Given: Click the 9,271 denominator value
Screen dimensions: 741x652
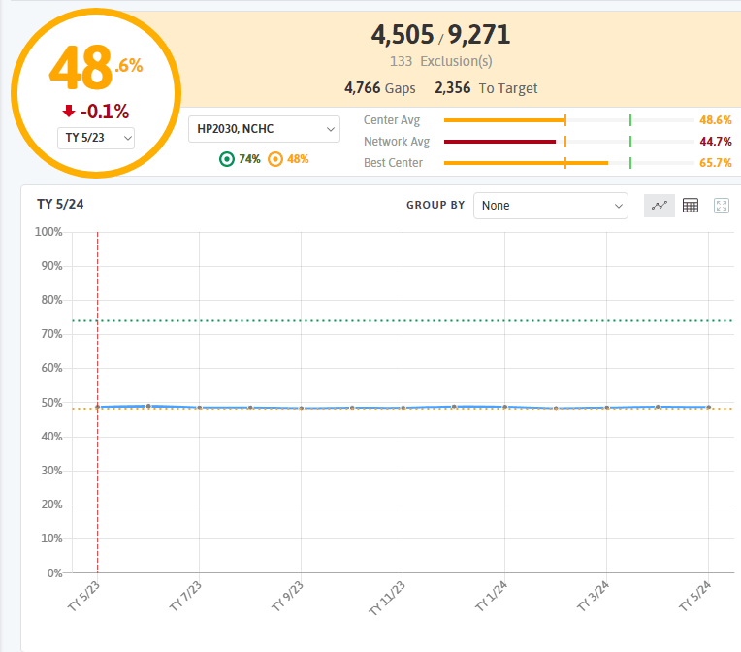Looking at the screenshot, I should [x=478, y=35].
